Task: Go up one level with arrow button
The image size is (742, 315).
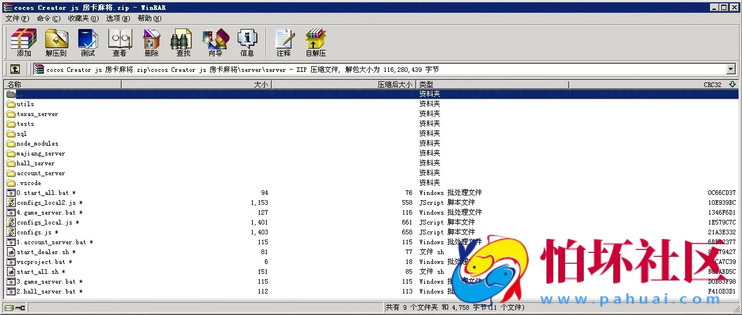Action: pos(15,69)
